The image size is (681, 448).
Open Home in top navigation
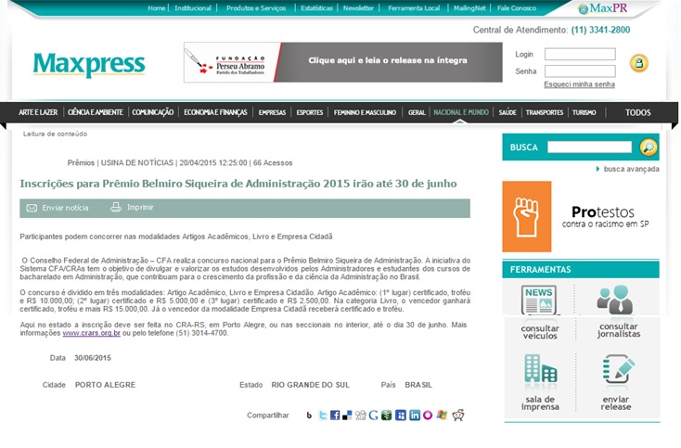click(157, 7)
